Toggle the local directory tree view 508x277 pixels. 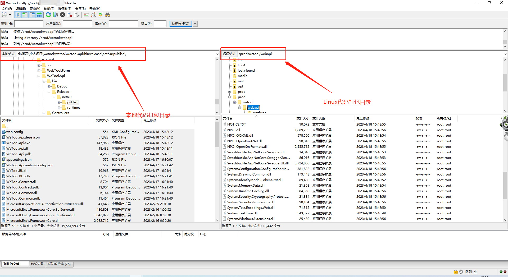pos(25,15)
